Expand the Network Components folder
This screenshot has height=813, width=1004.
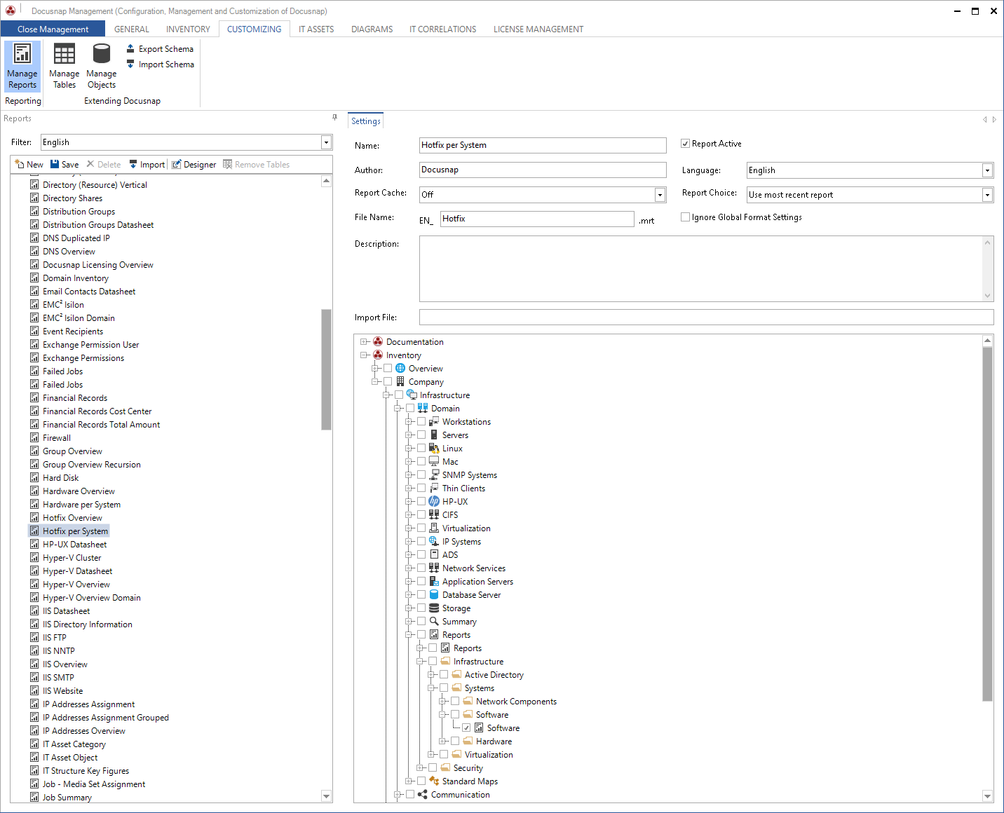click(442, 701)
